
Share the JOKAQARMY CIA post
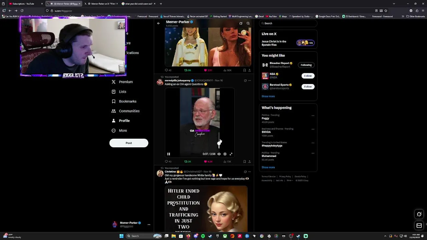(250, 162)
